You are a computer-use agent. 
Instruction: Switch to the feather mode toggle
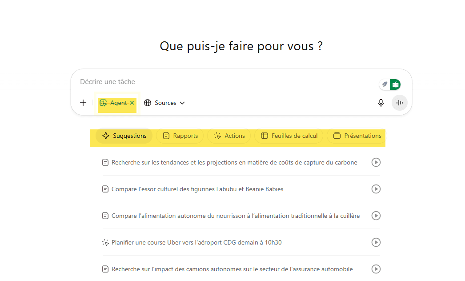pos(385,84)
